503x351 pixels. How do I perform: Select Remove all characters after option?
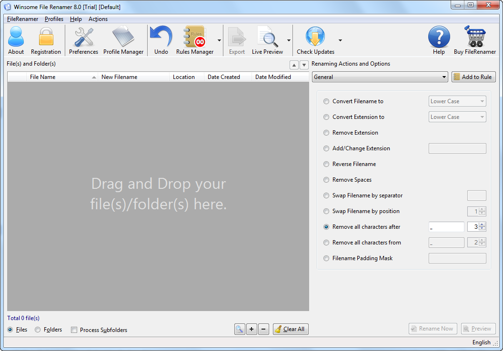point(326,227)
